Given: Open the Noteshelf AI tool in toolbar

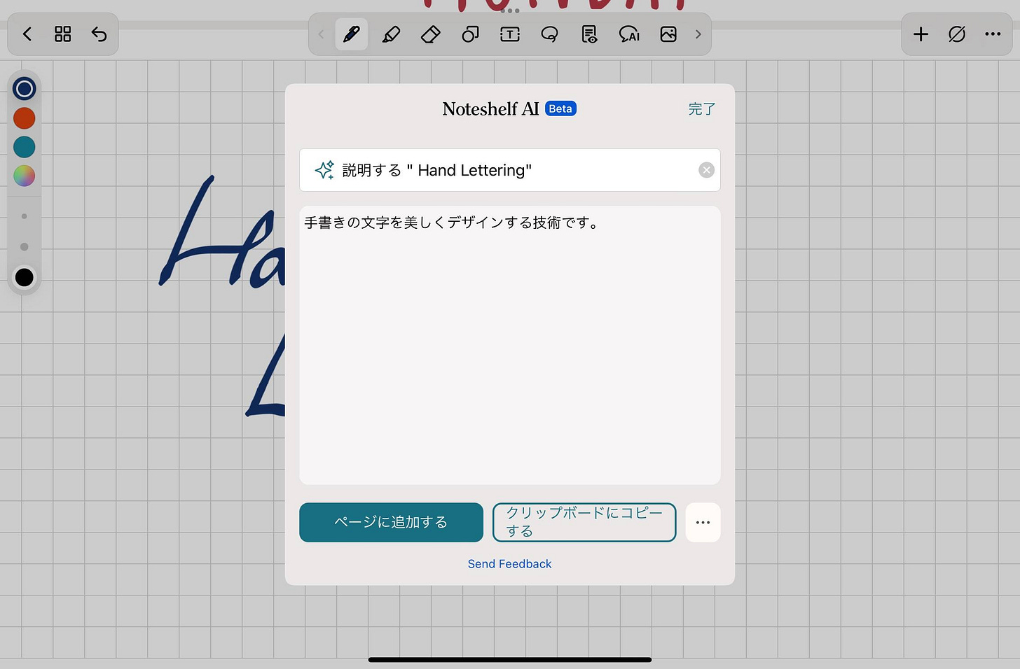Looking at the screenshot, I should pos(629,34).
